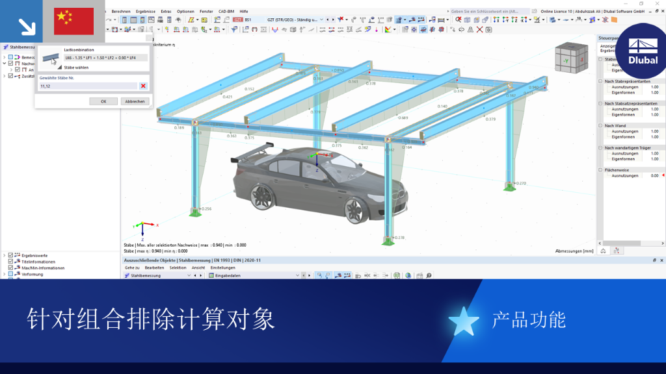
Task: Click the Dlubal logo
Action: [x=643, y=51]
